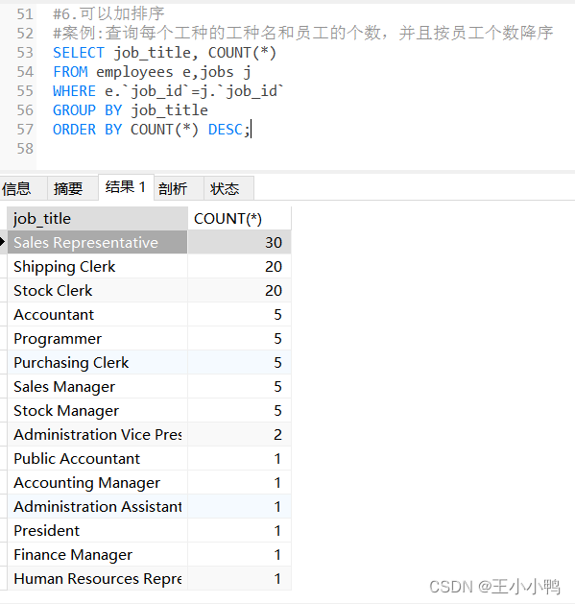The width and height of the screenshot is (575, 604).
Task: Place cursor on SELECT keyword
Action: 79,53
